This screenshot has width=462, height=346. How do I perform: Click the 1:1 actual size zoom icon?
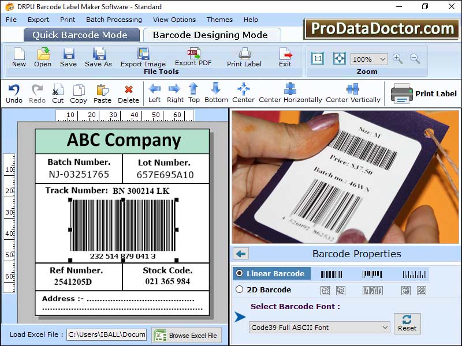(317, 58)
